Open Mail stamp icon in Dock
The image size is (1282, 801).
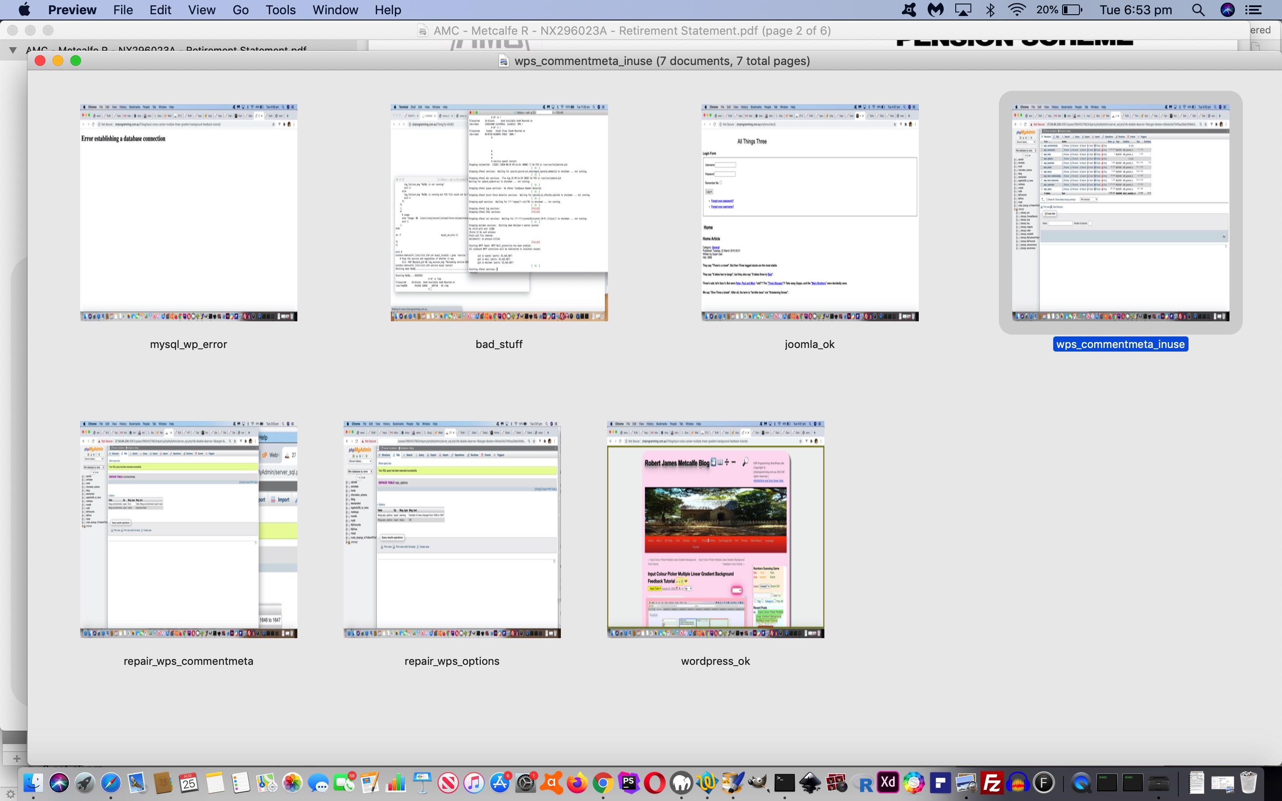tap(137, 782)
